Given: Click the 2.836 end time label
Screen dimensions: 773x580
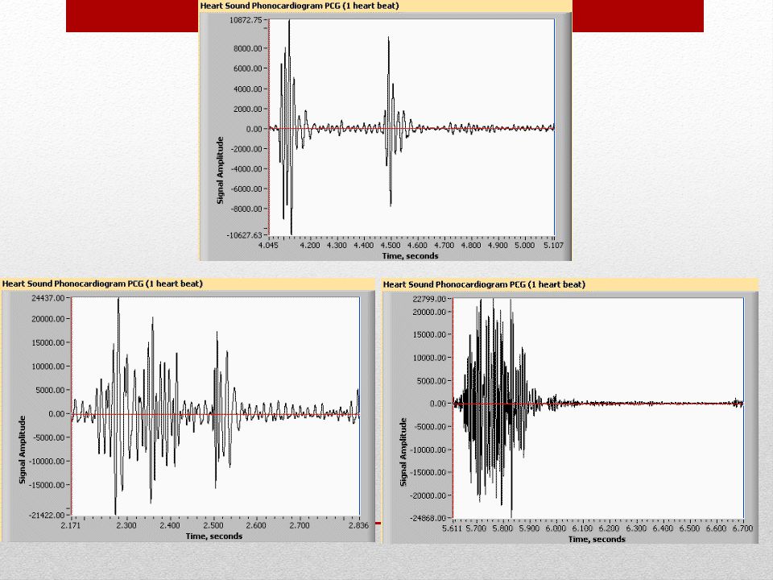Looking at the screenshot, I should [358, 525].
